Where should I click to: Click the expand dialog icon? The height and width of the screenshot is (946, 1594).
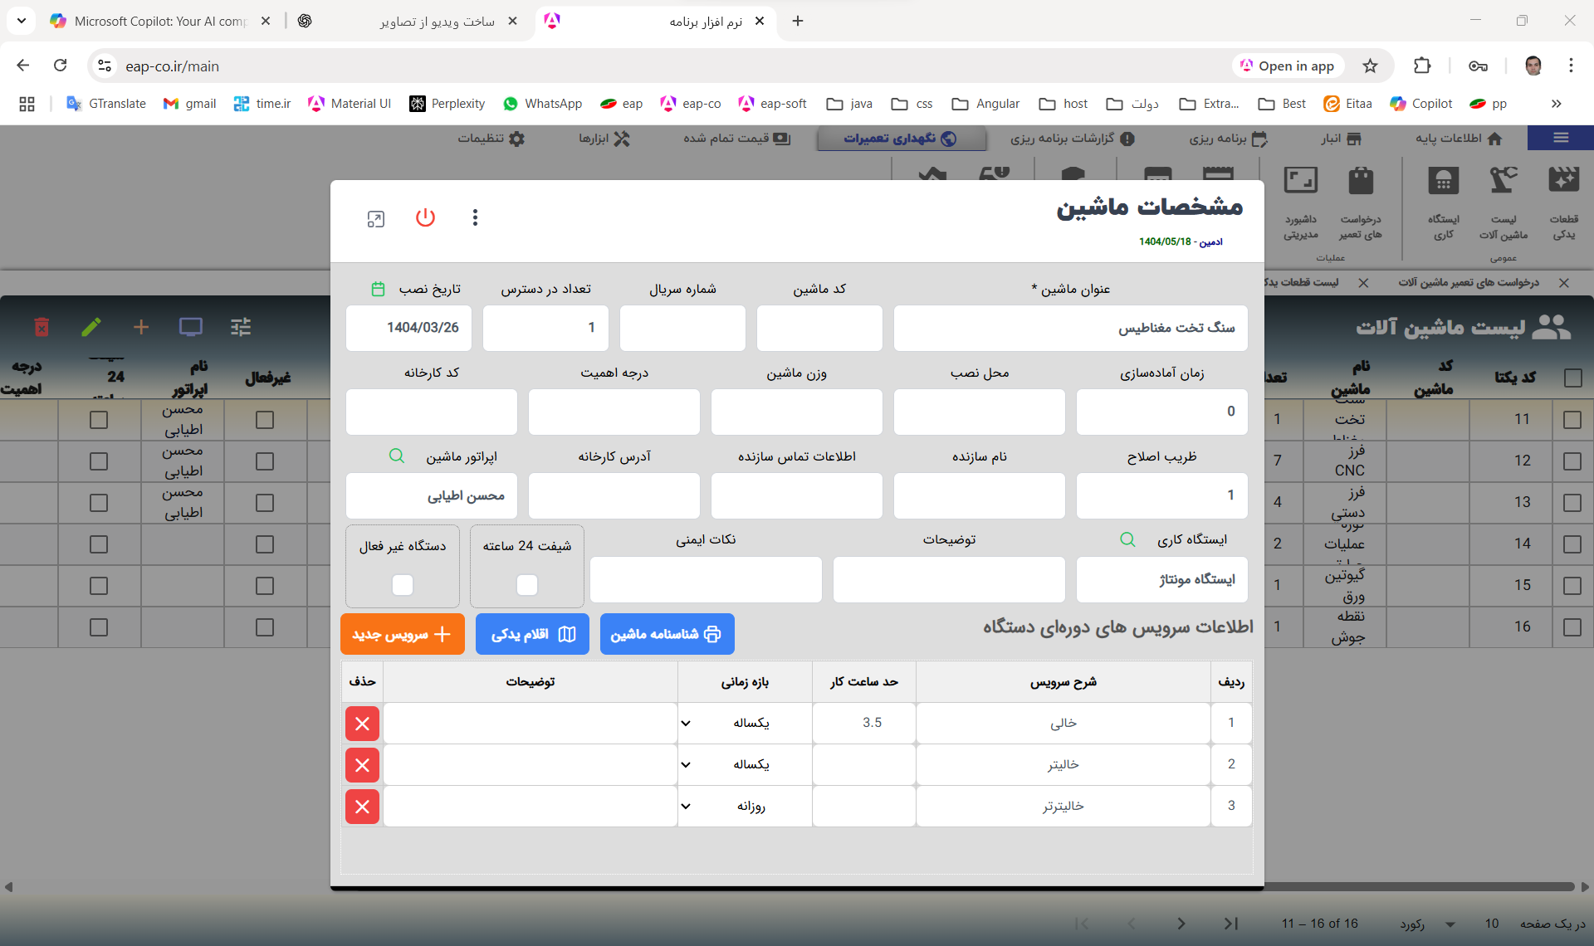click(x=376, y=219)
